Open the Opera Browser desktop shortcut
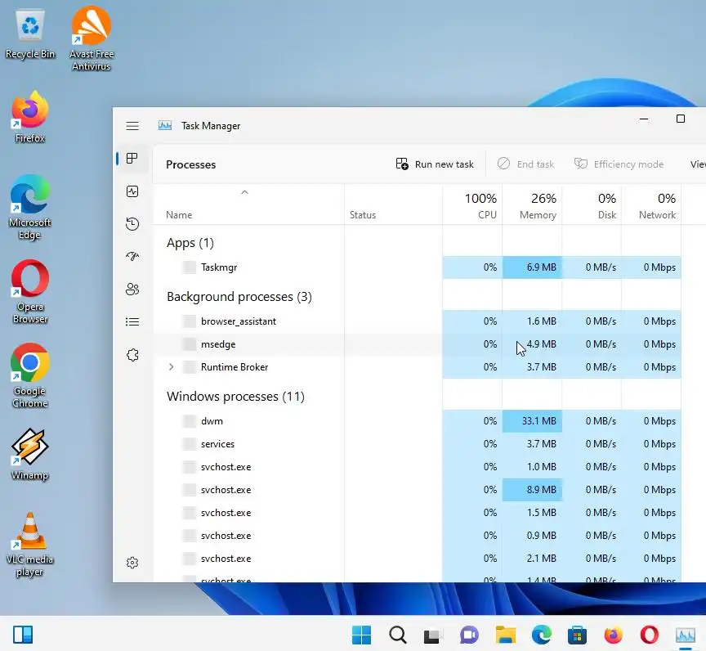Viewport: 706px width, 651px height. tap(30, 291)
